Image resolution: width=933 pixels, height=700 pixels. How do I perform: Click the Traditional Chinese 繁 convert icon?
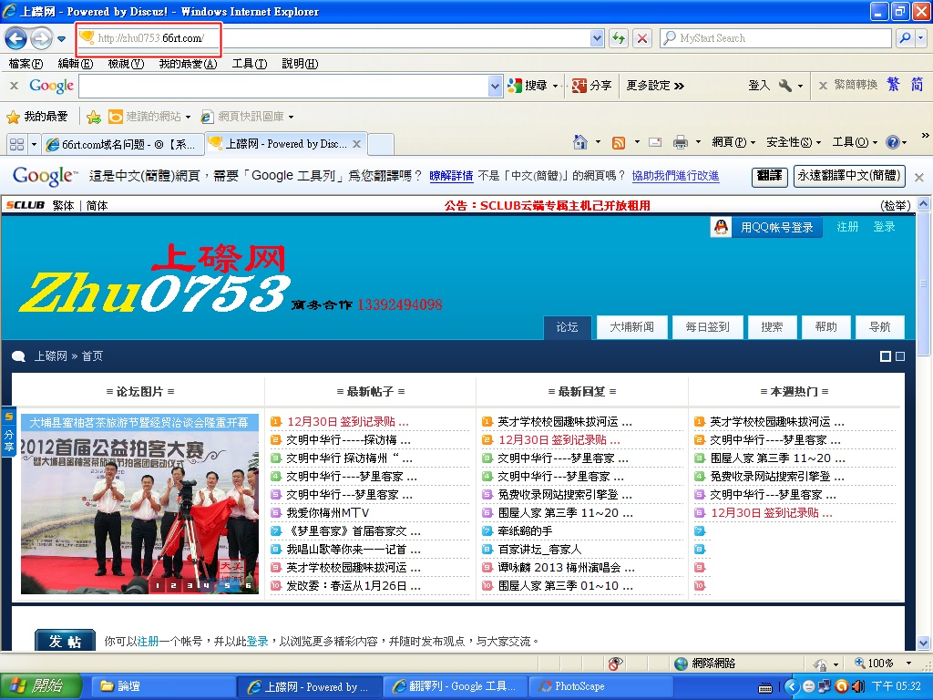click(893, 85)
